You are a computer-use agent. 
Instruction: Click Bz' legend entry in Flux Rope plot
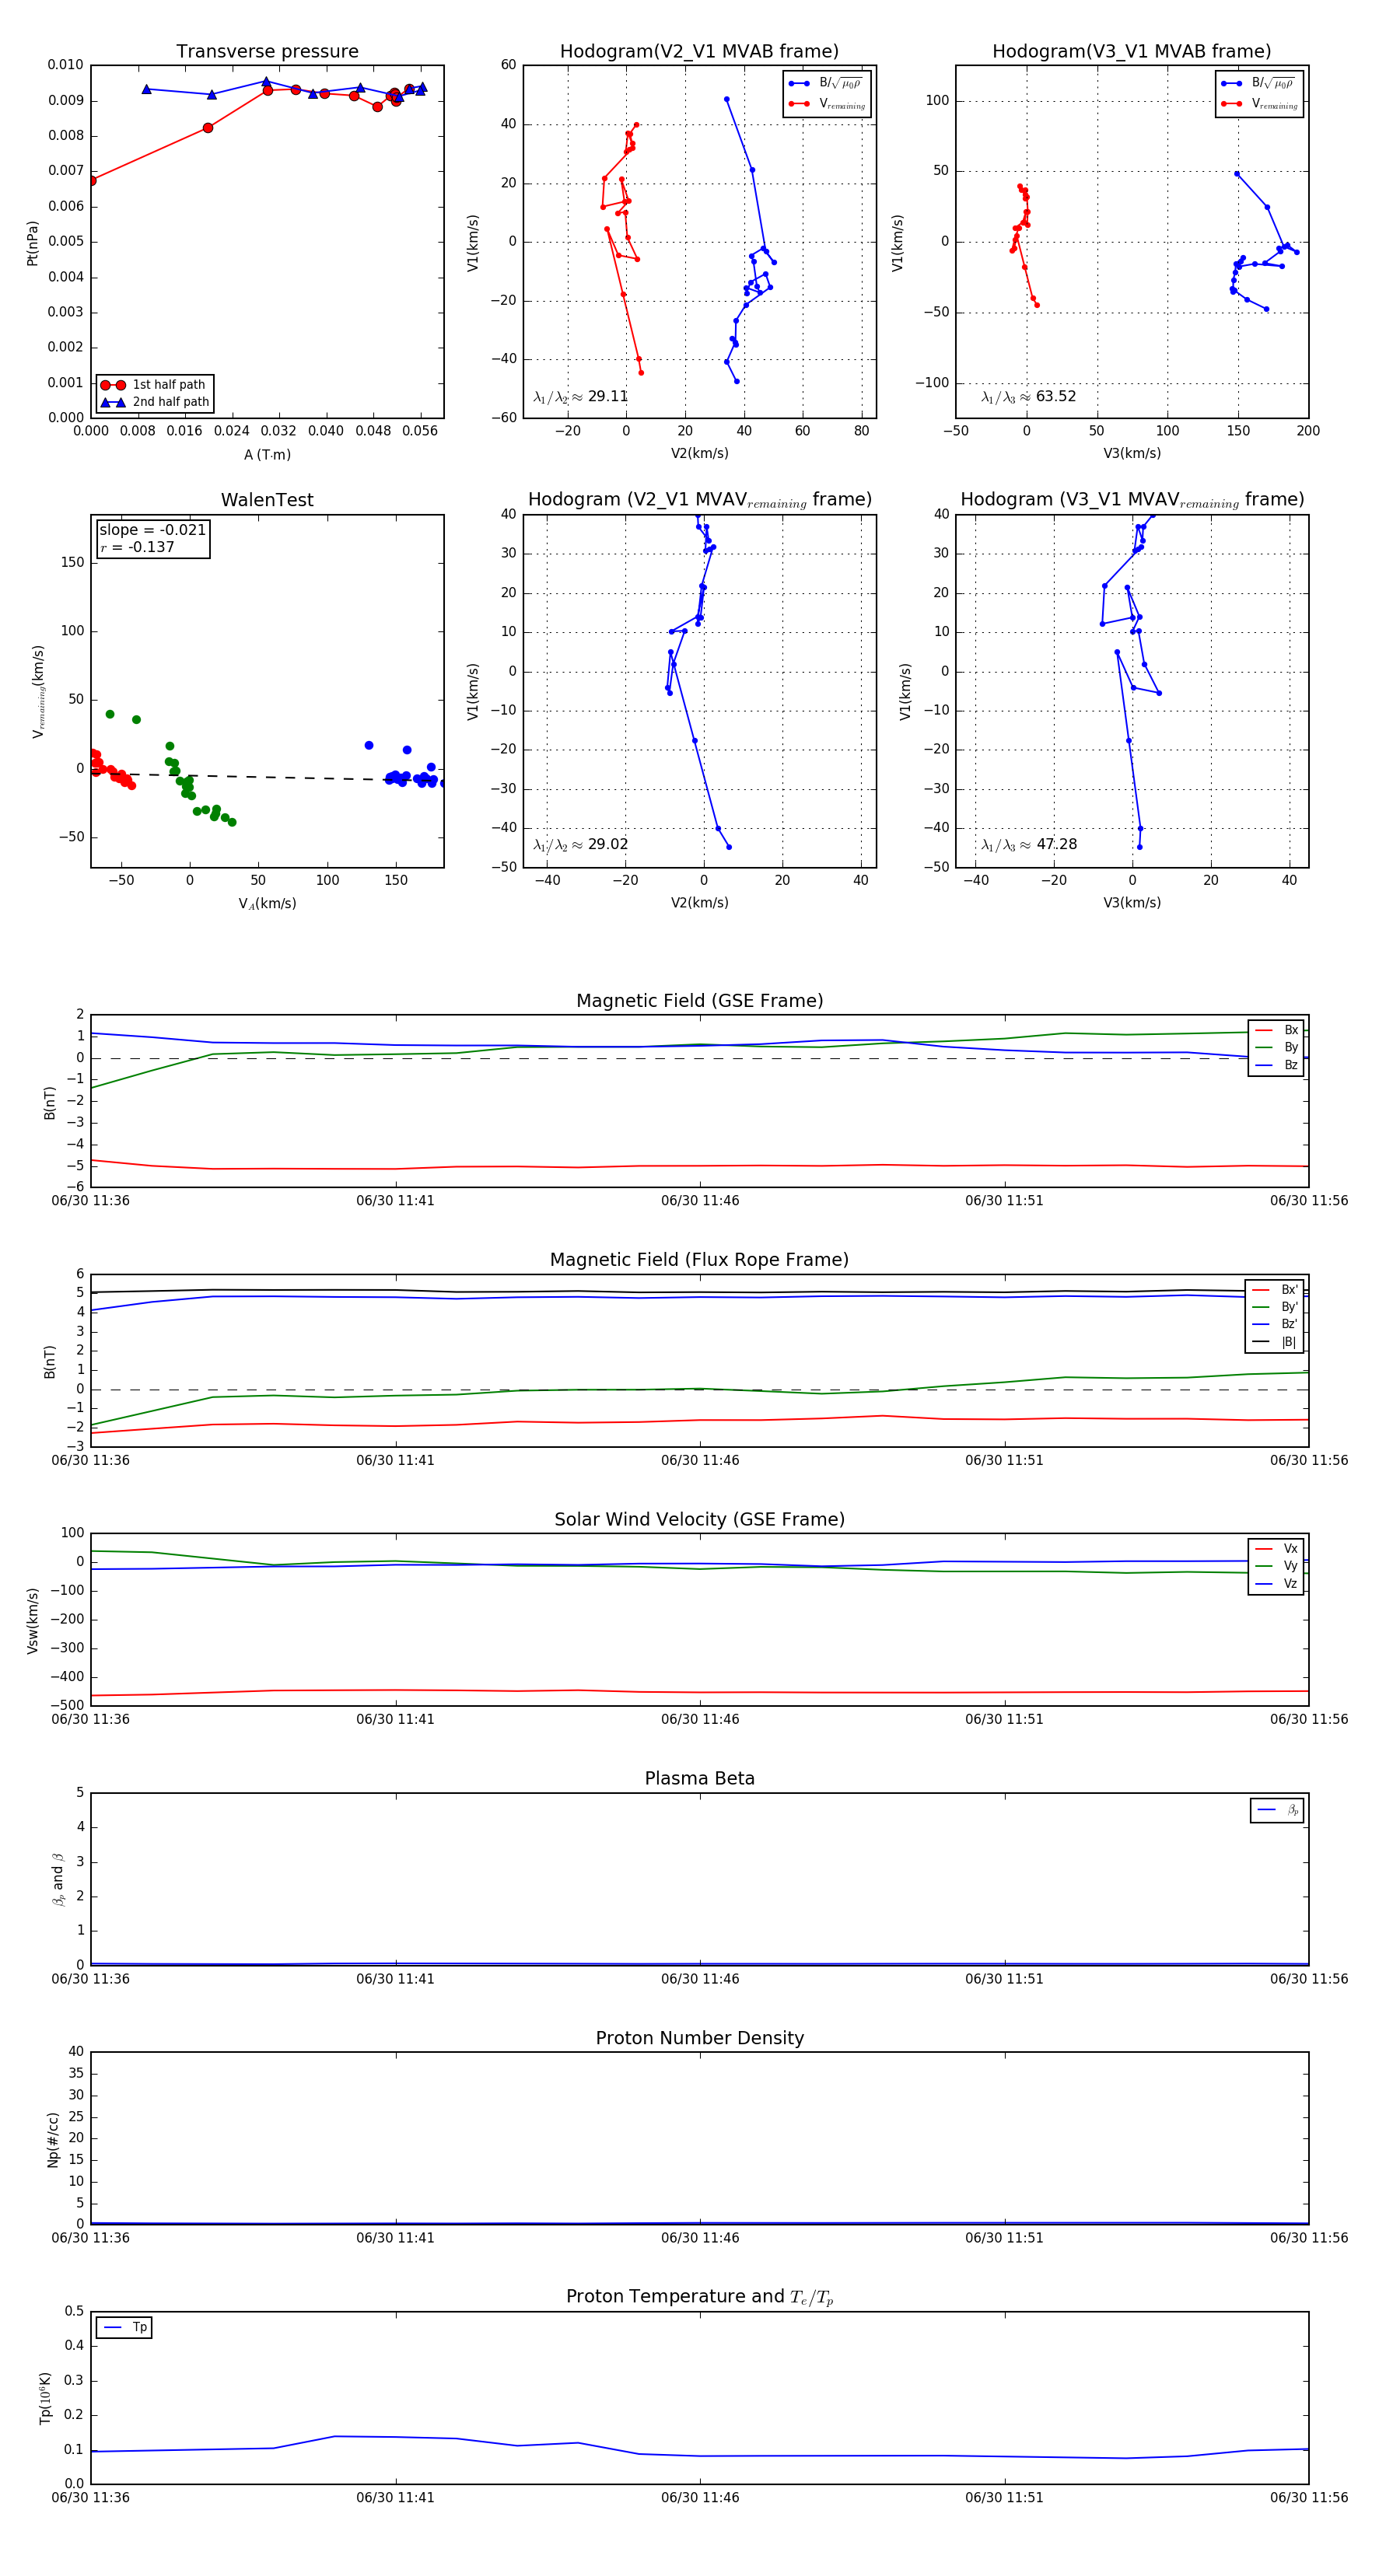pyautogui.click(x=1275, y=1324)
